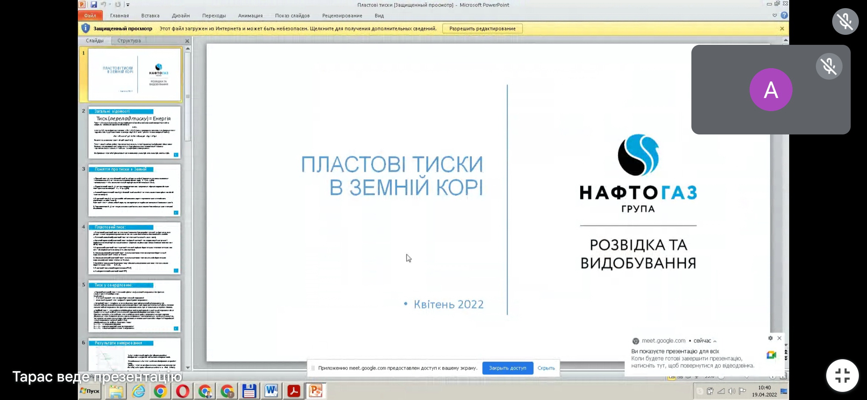Open the first Google Chrome taskbar icon
Viewport: 867px width, 400px height.
point(160,391)
